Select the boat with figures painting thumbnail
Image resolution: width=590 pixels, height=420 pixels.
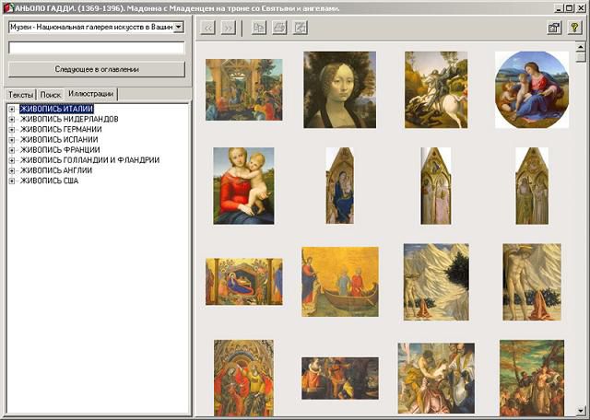coord(339,281)
